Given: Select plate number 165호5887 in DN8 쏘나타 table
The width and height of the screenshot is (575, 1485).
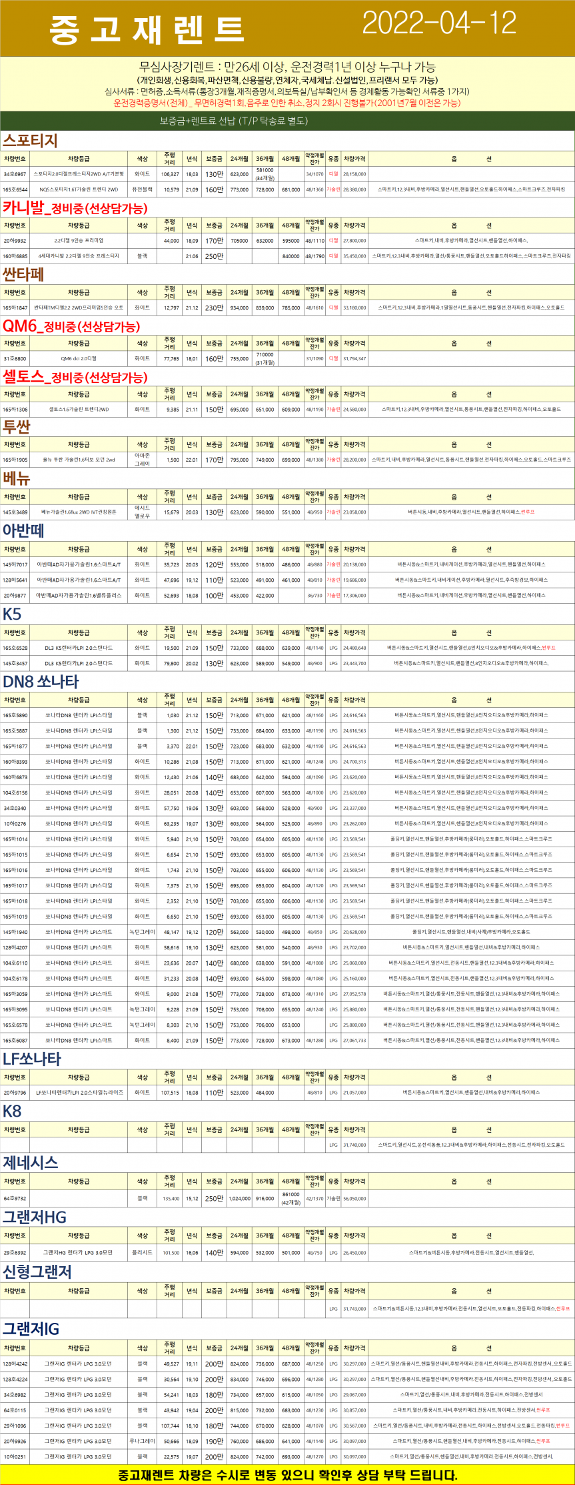Looking at the screenshot, I should tap(15, 730).
